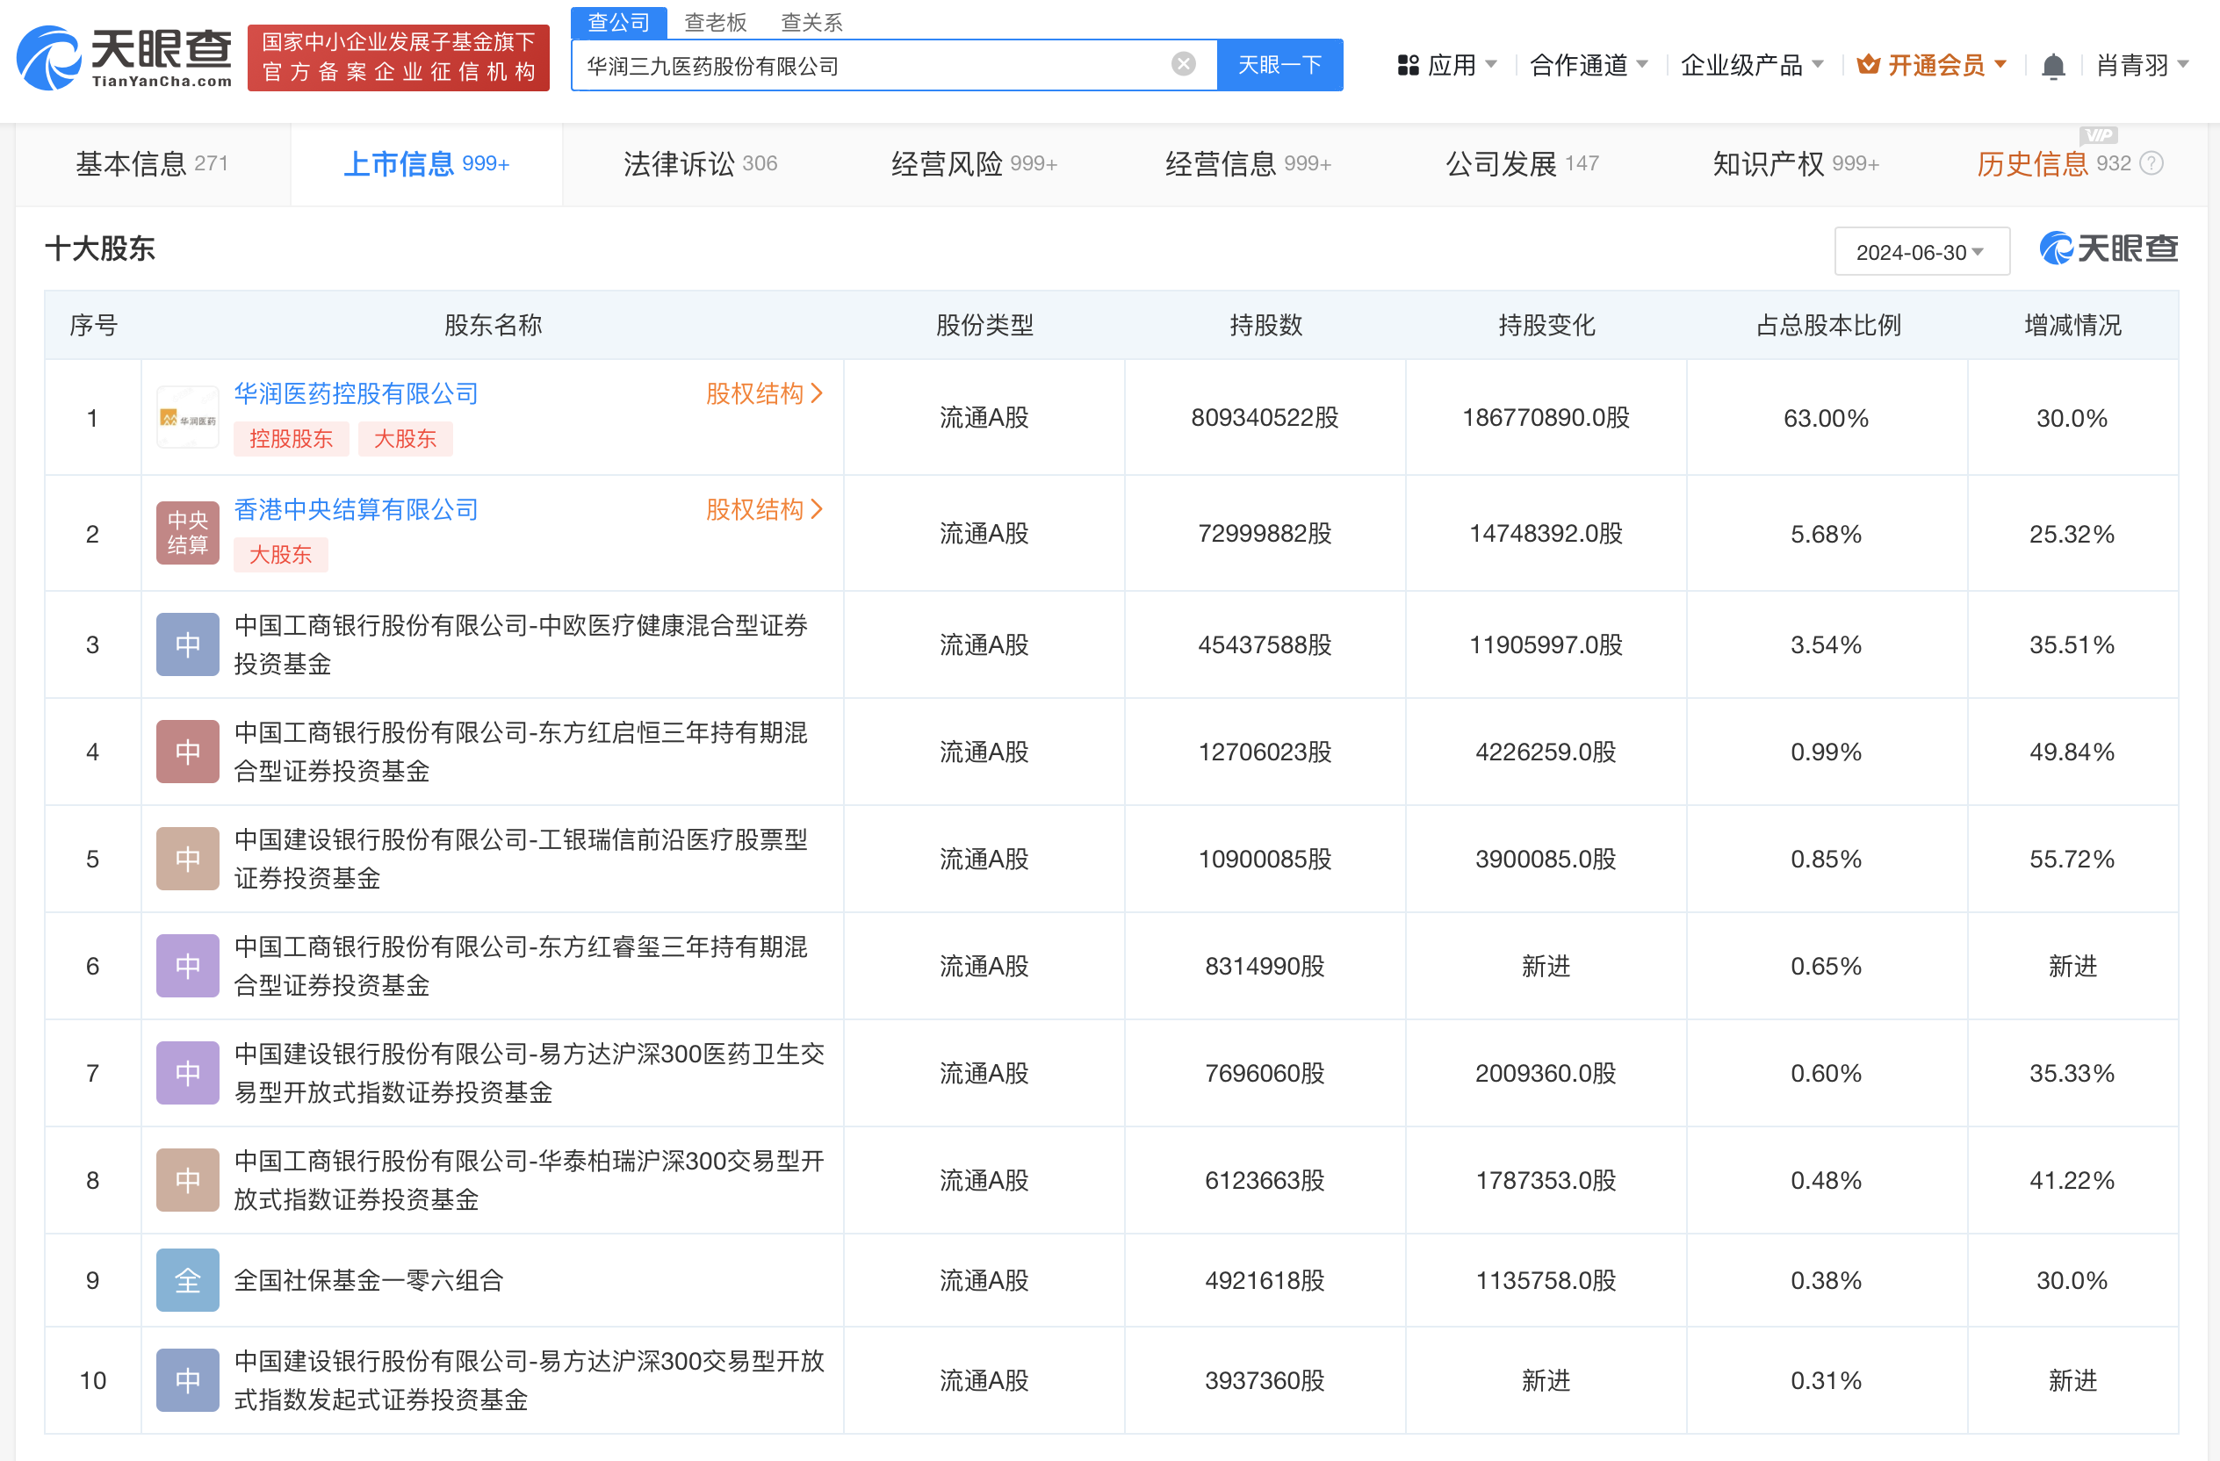The image size is (2220, 1461).
Task: Click the VIP crown icon
Action: click(1867, 64)
